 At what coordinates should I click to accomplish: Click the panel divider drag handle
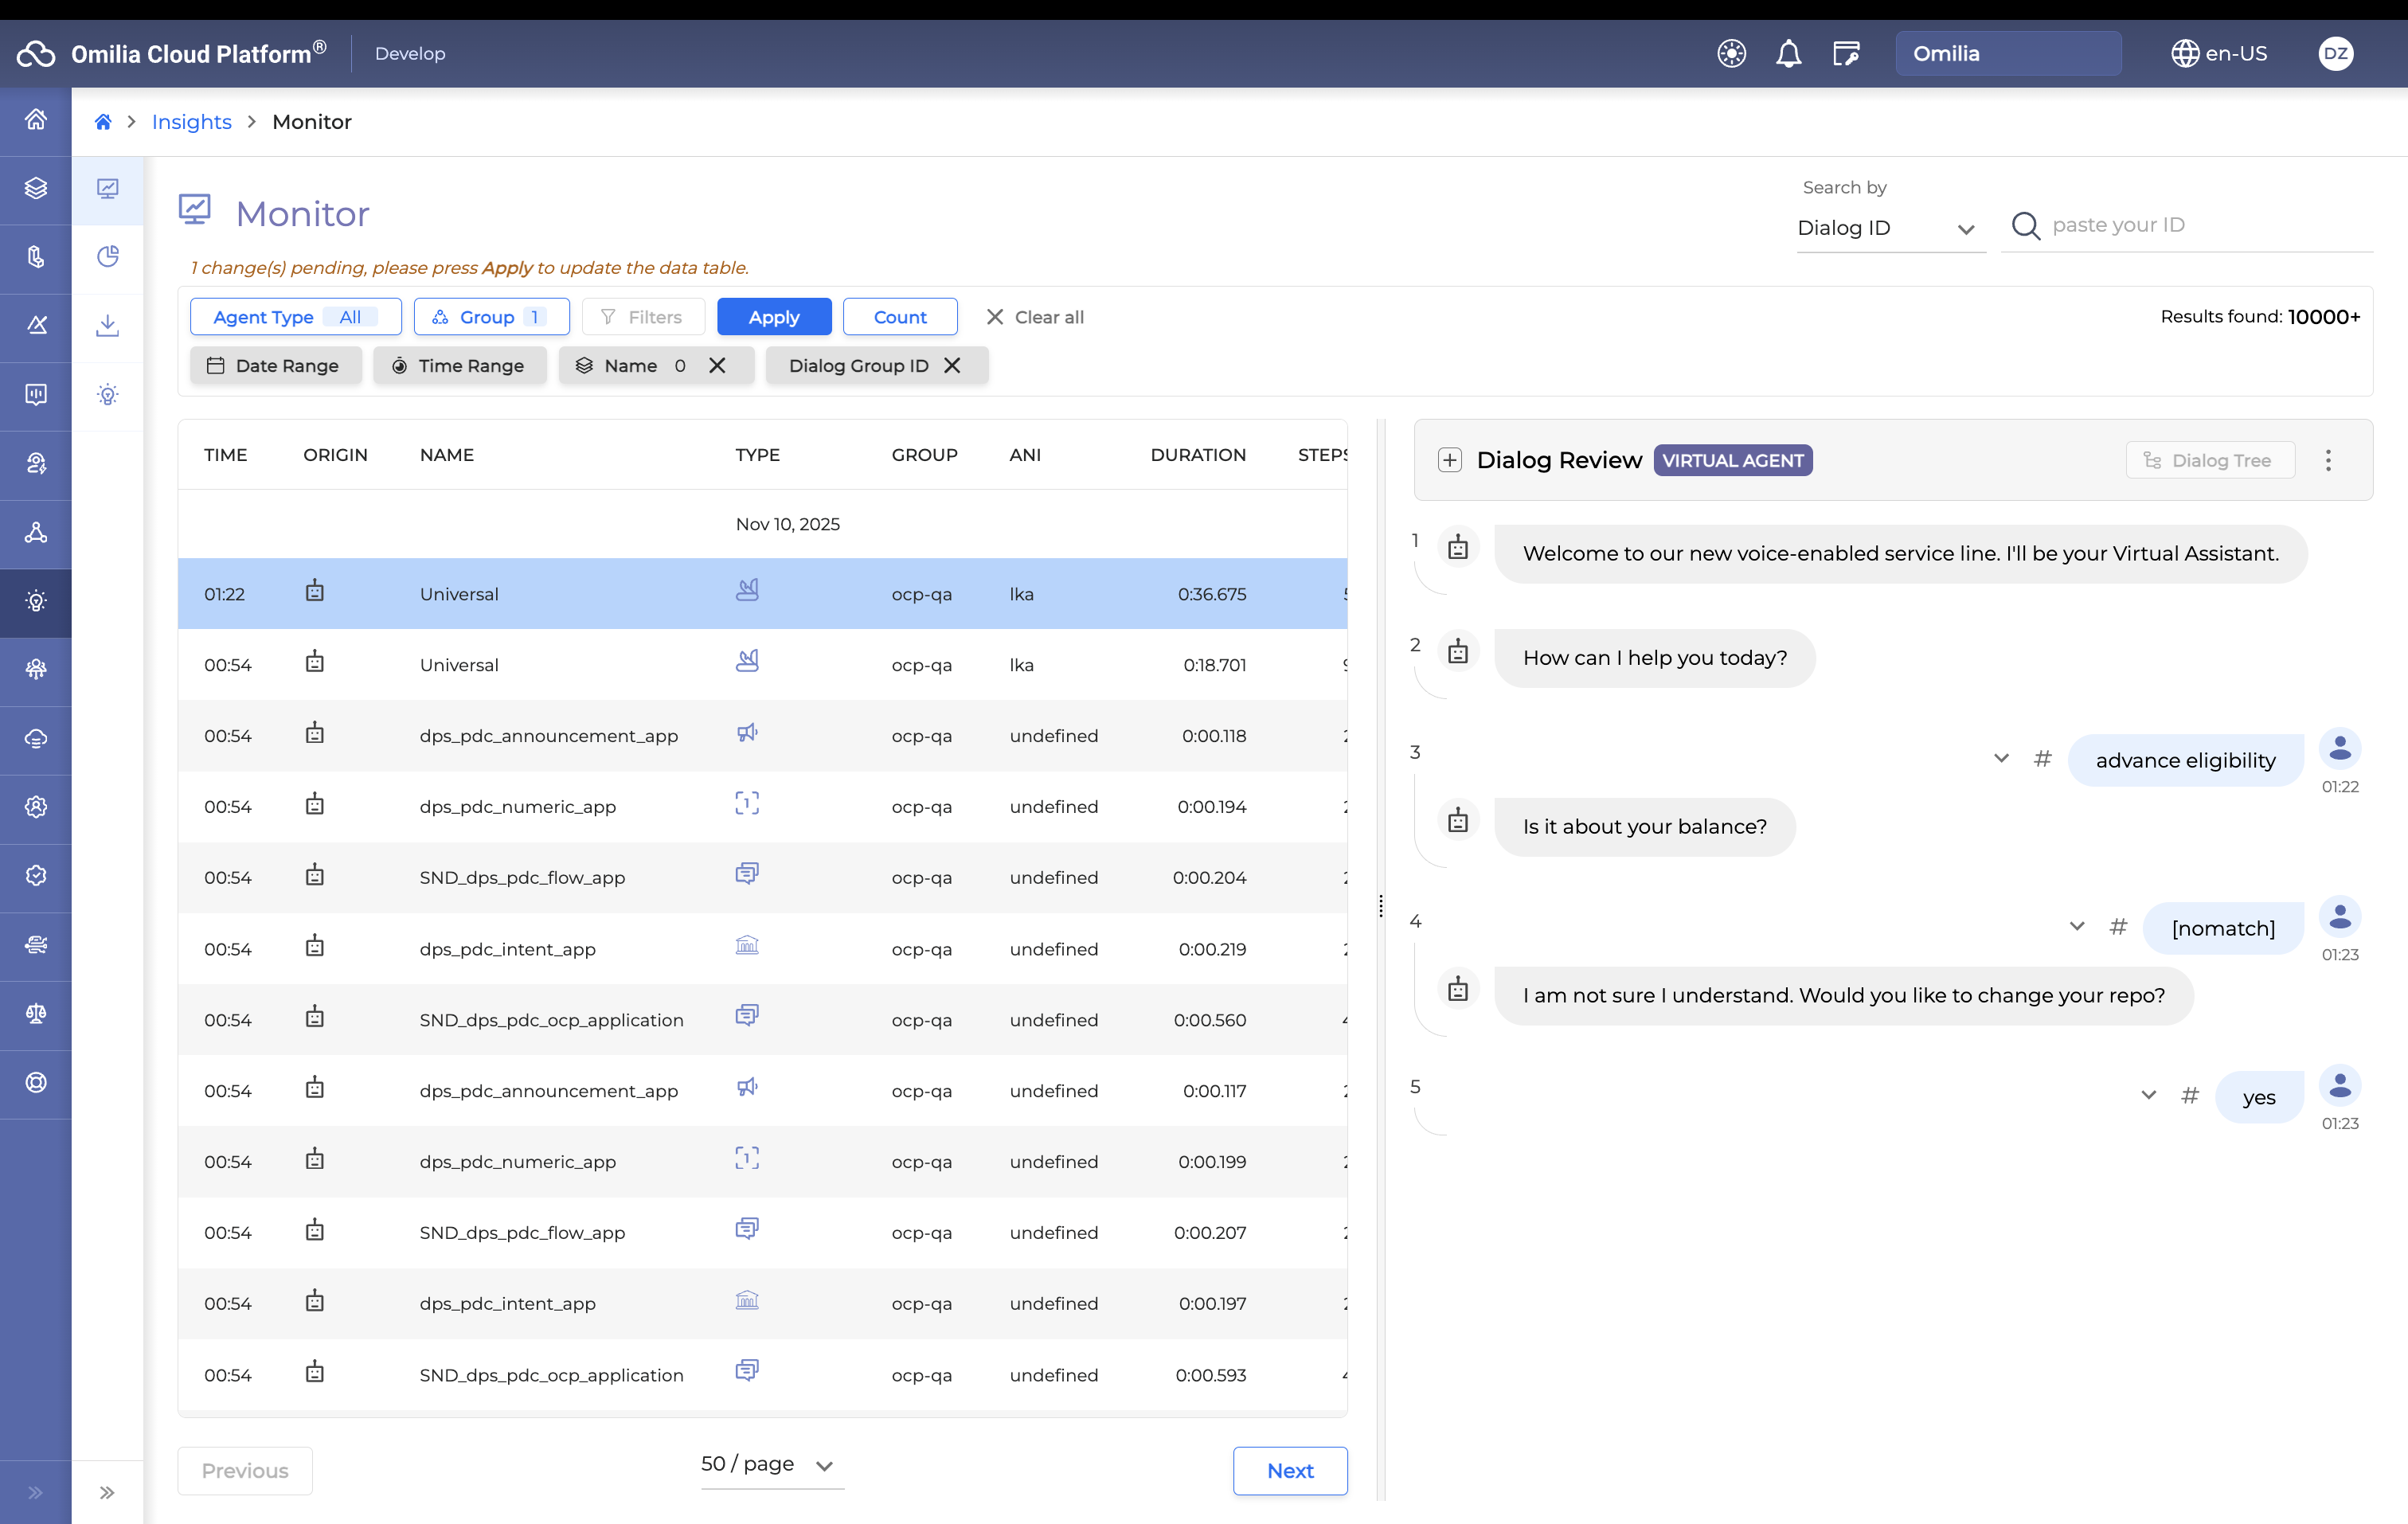pyautogui.click(x=1380, y=905)
